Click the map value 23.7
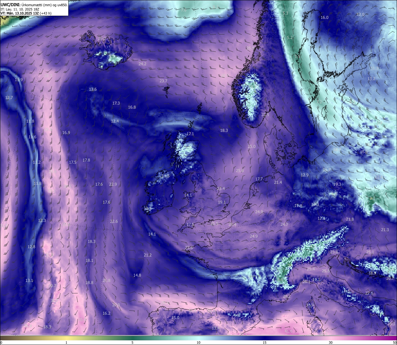Screen dimensions: 397x345 [163, 81]
